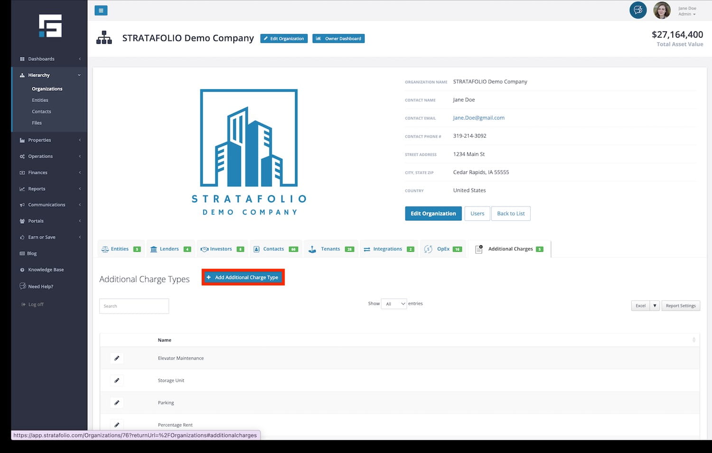Image resolution: width=712 pixels, height=453 pixels.
Task: Open the chat support icon in header
Action: (637, 10)
